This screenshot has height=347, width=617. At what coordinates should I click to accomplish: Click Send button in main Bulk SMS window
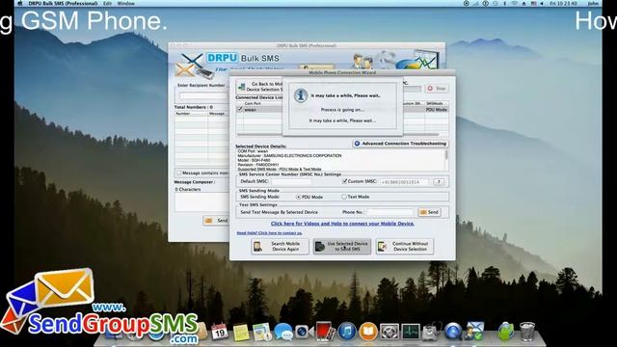point(216,221)
